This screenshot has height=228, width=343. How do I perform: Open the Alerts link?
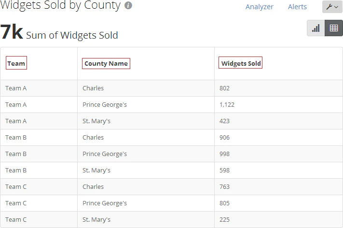(x=297, y=7)
